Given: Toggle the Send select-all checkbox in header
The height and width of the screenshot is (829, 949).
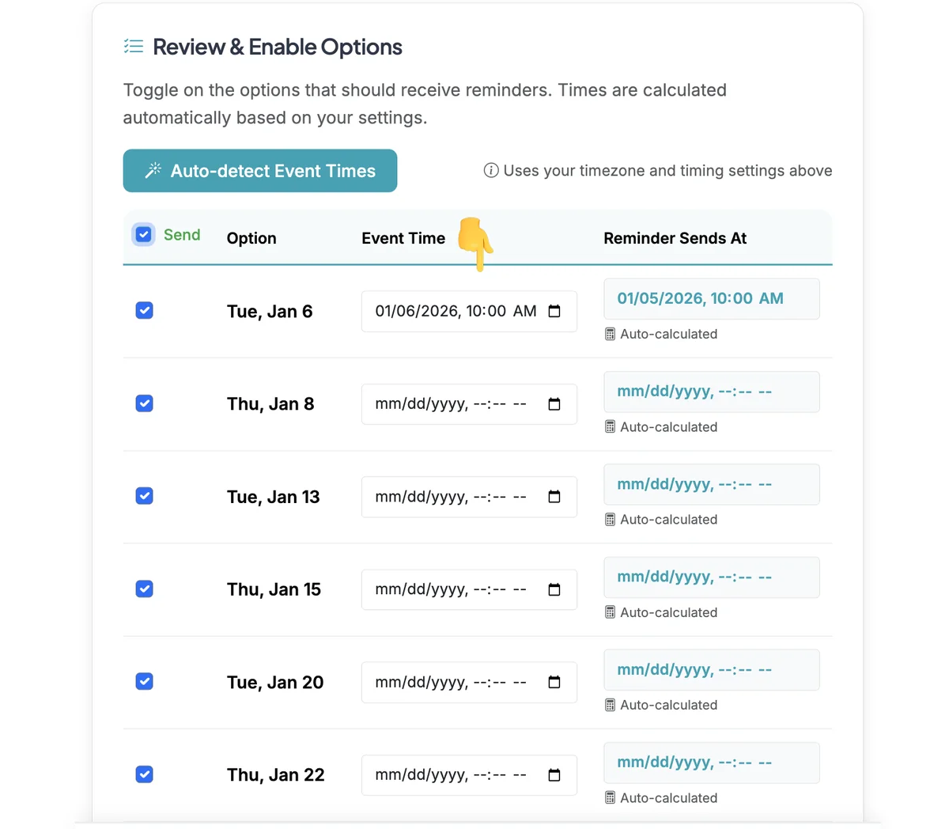Looking at the screenshot, I should tap(143, 235).
